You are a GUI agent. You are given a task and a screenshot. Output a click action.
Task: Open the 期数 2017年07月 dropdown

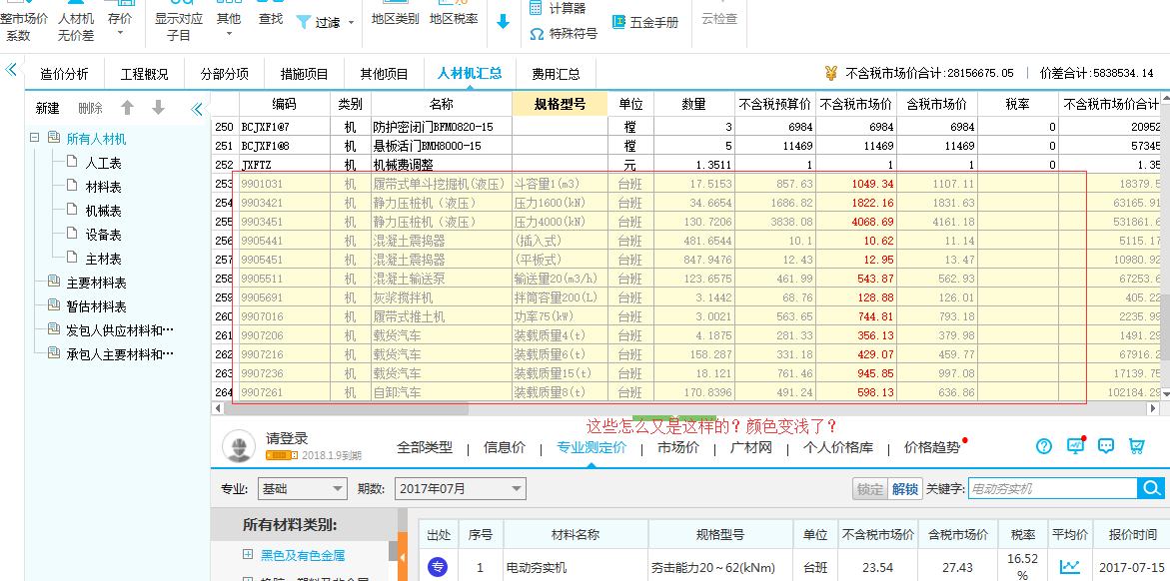click(460, 489)
